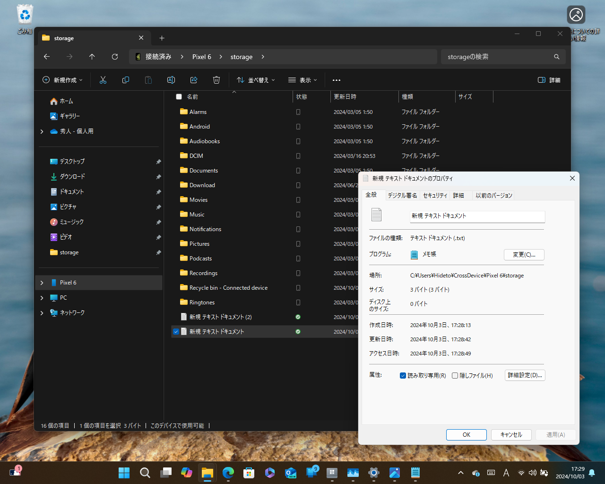Click the Copy icon in the toolbar

(126, 80)
